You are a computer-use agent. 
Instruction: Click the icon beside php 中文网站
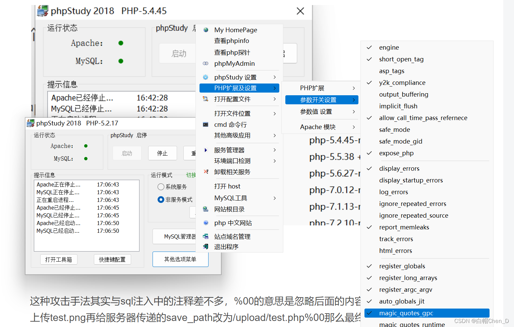(206, 223)
